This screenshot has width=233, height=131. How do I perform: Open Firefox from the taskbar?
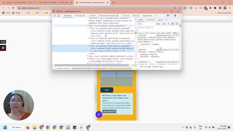[28, 127]
